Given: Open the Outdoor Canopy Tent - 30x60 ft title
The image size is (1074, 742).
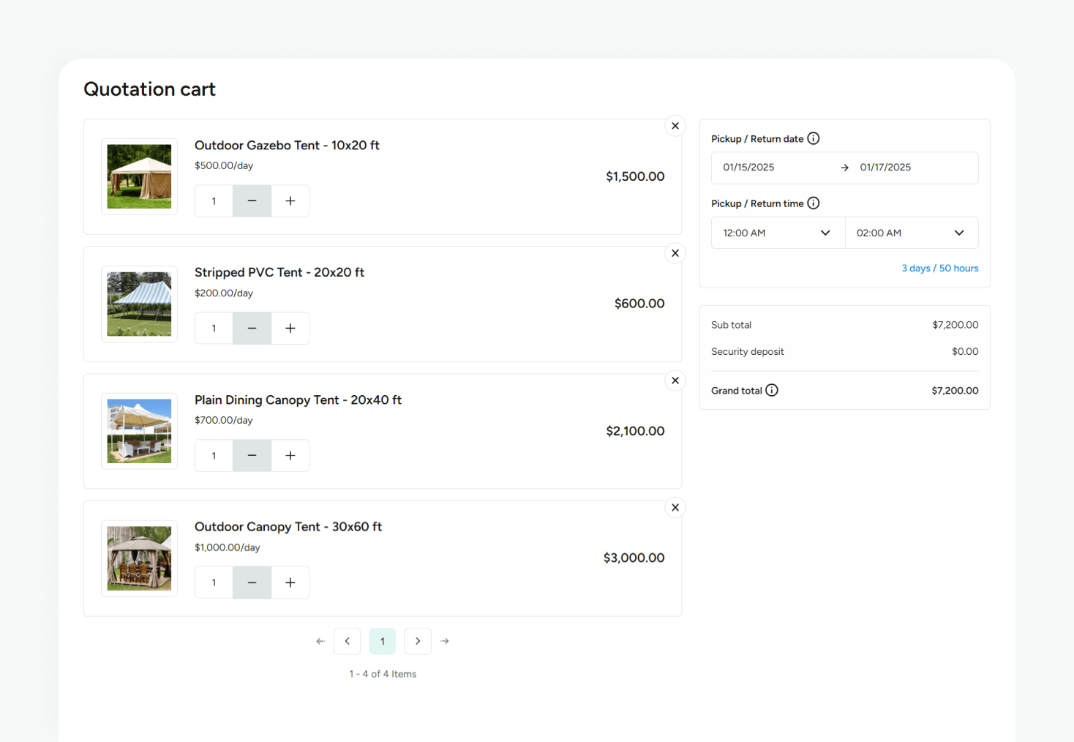Looking at the screenshot, I should click(x=288, y=527).
